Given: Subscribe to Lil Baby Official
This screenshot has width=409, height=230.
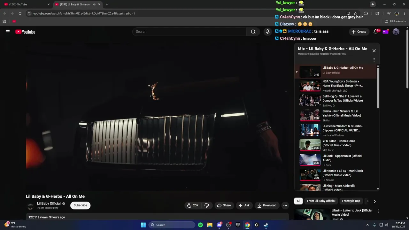Looking at the screenshot, I should (x=81, y=205).
